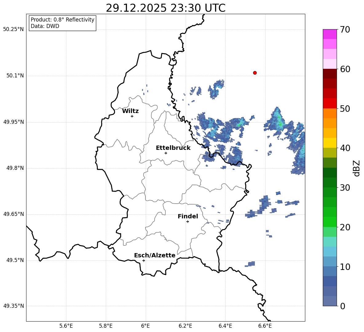Click the dBZ colorbar label
Screen dimensions: 364x332
(x=356, y=168)
